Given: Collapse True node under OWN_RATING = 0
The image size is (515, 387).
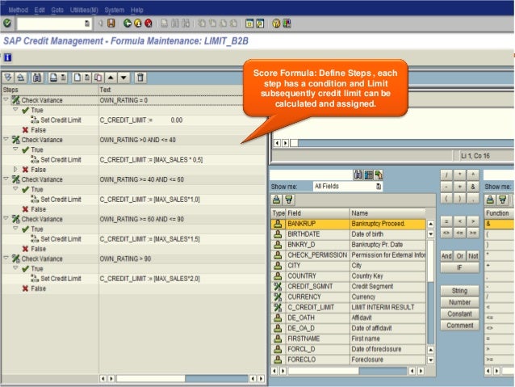Looking at the screenshot, I should [x=15, y=109].
